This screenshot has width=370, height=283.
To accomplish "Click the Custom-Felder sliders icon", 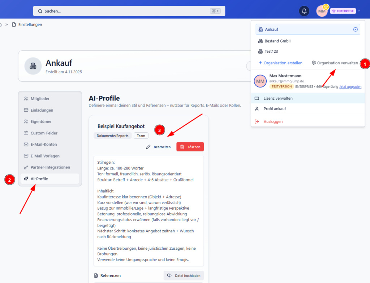I will [x=26, y=133].
